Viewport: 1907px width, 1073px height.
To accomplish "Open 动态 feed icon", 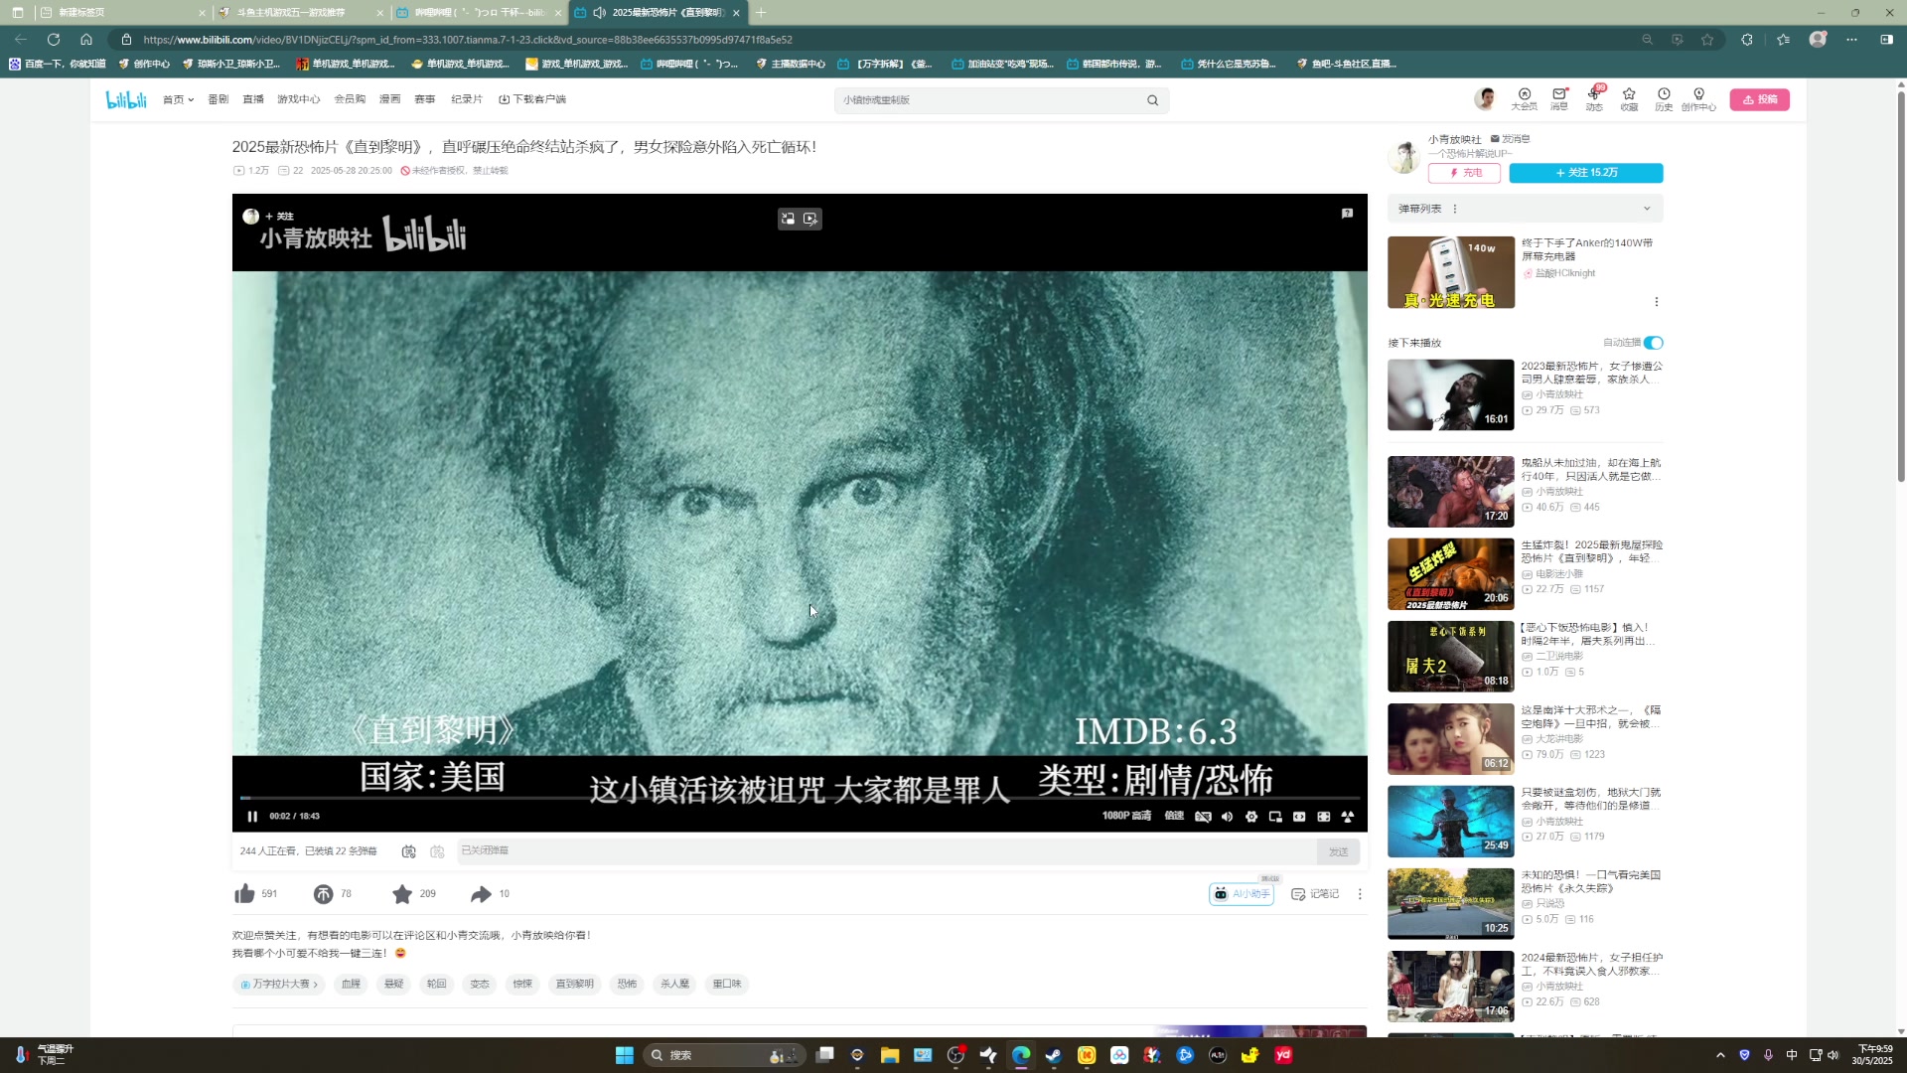I will 1594,98.
